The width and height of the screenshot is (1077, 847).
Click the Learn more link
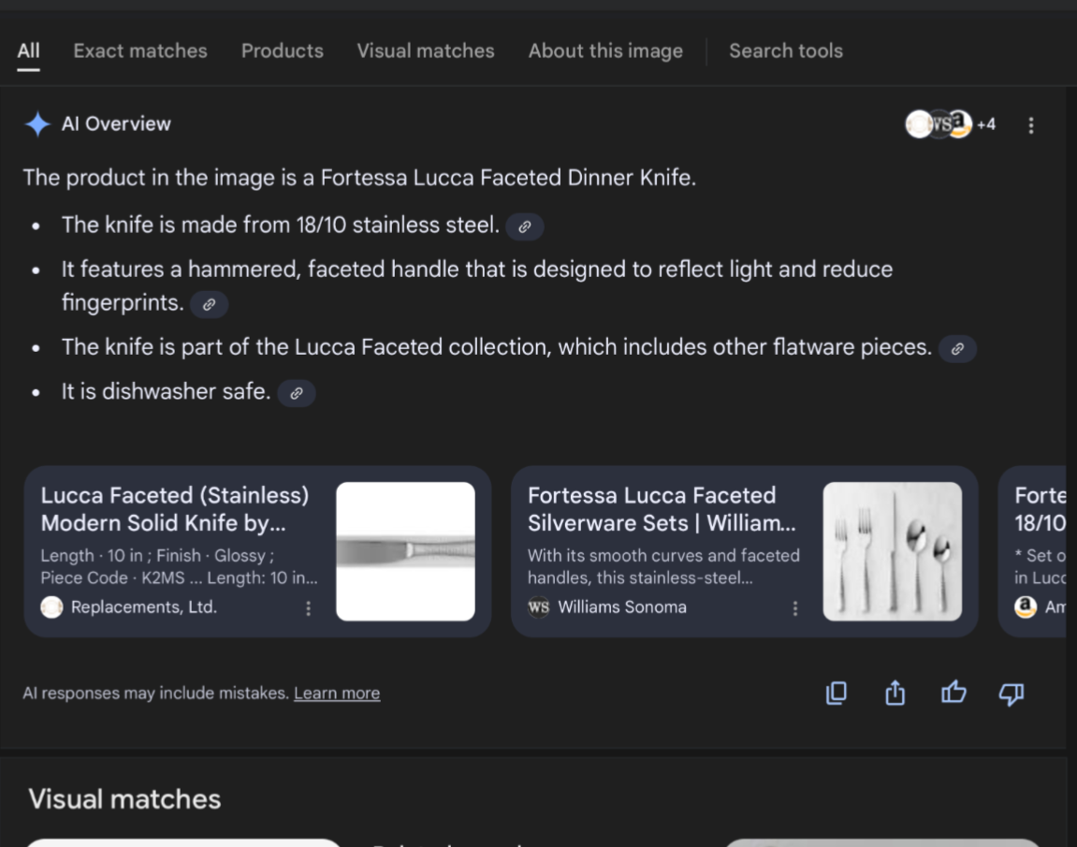point(337,694)
